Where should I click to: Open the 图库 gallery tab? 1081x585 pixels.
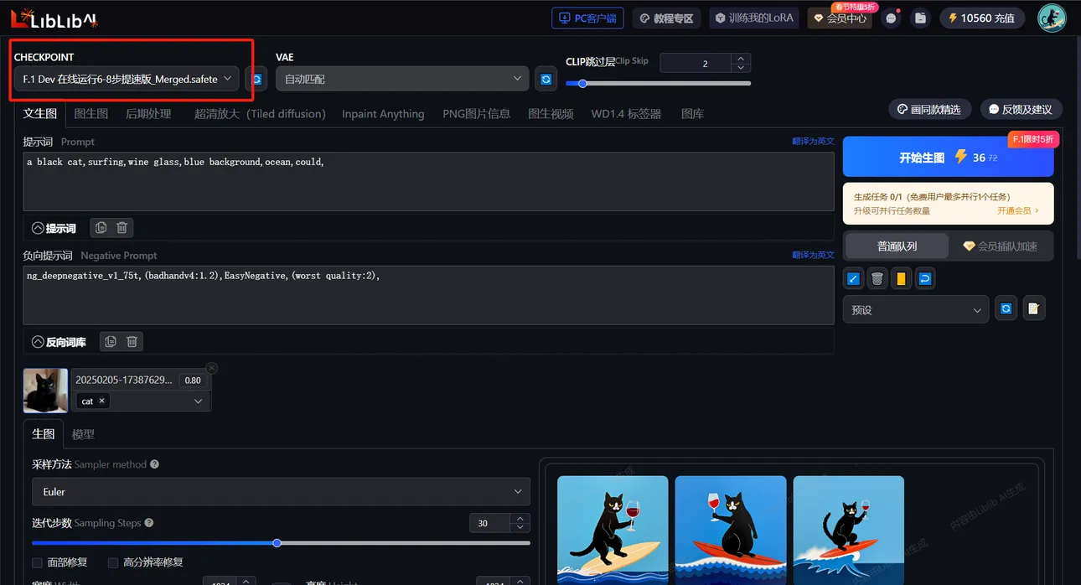click(x=692, y=114)
